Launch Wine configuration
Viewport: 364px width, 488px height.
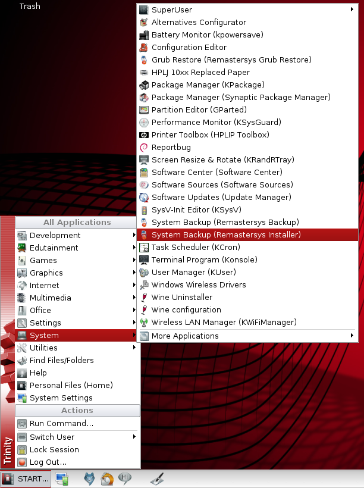247,309
